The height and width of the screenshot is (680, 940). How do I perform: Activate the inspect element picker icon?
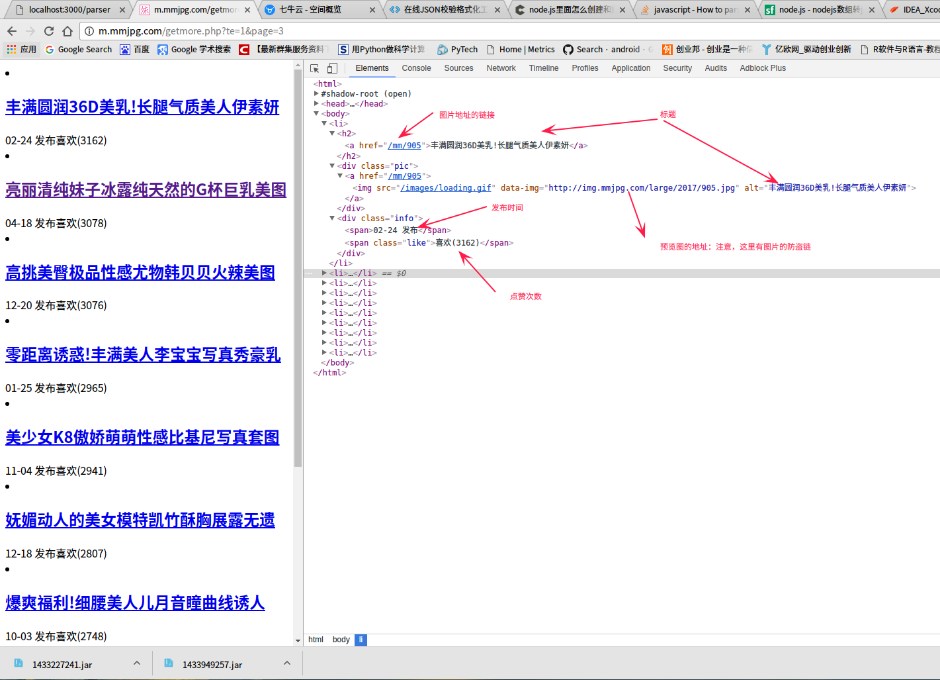[x=315, y=68]
